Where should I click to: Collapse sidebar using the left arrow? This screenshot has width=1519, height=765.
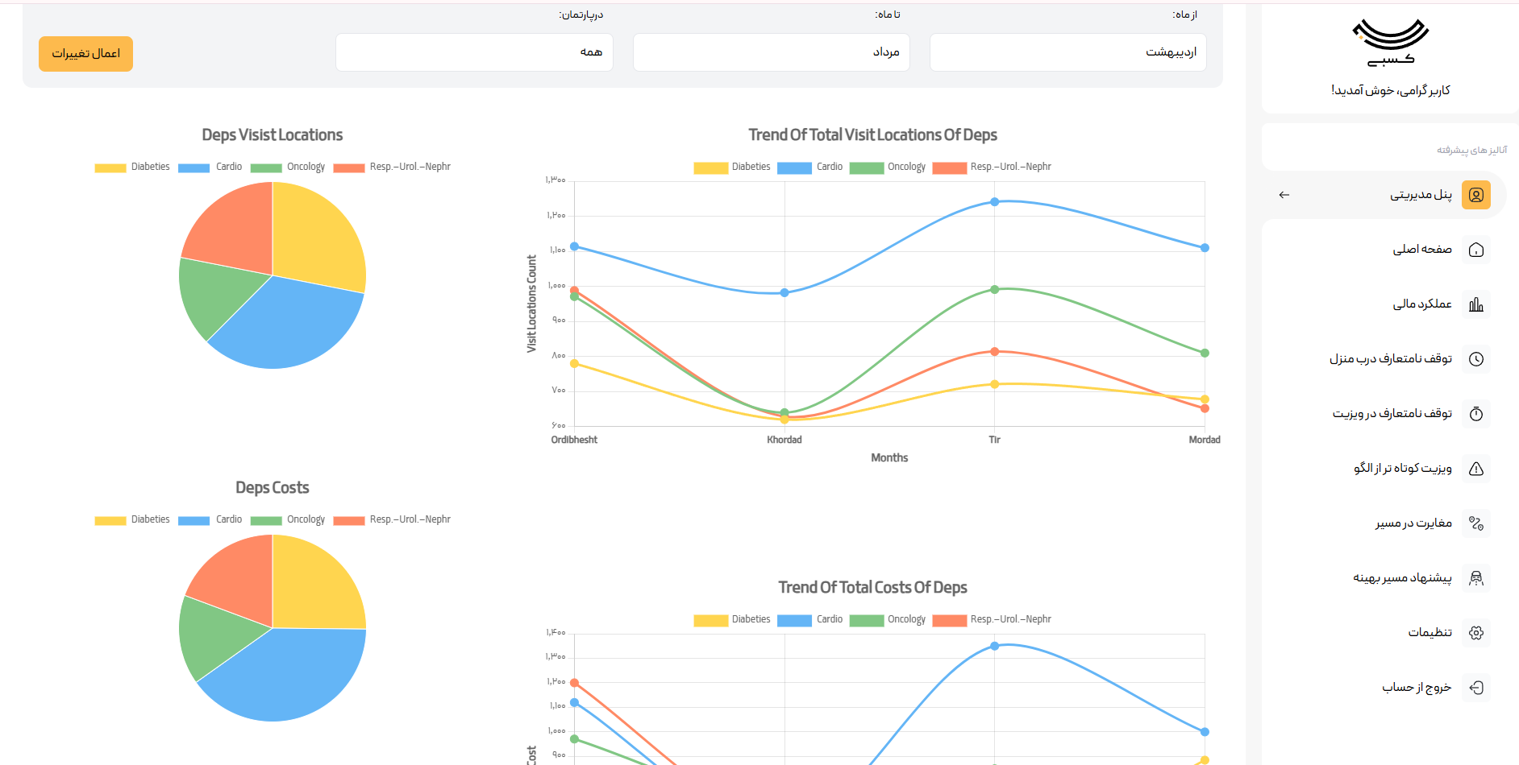[x=1284, y=195]
